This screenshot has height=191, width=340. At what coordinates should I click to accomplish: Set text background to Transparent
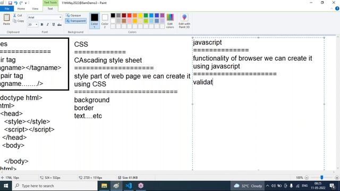click(76, 21)
